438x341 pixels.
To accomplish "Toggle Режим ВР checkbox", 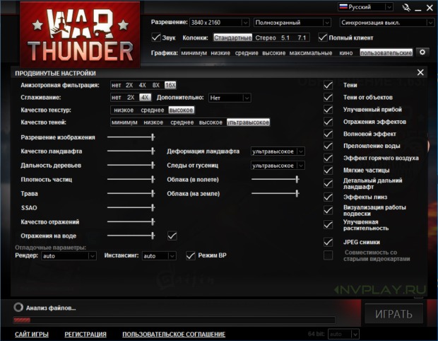I will click(191, 255).
